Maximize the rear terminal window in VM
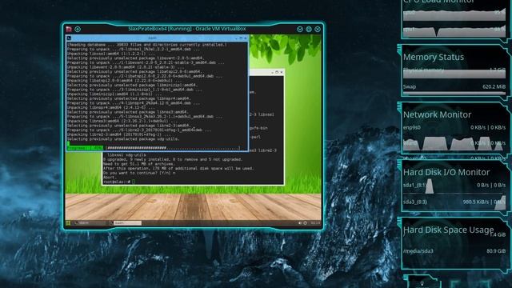512x288 pixels. [277, 72]
